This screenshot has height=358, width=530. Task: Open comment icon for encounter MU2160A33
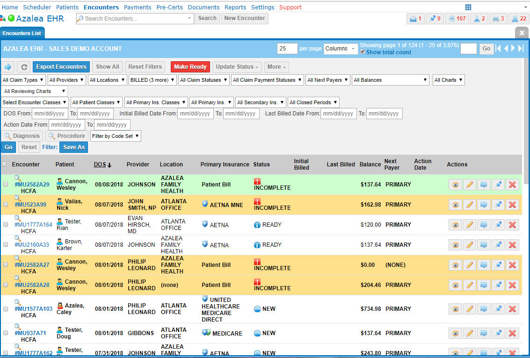tap(484, 245)
